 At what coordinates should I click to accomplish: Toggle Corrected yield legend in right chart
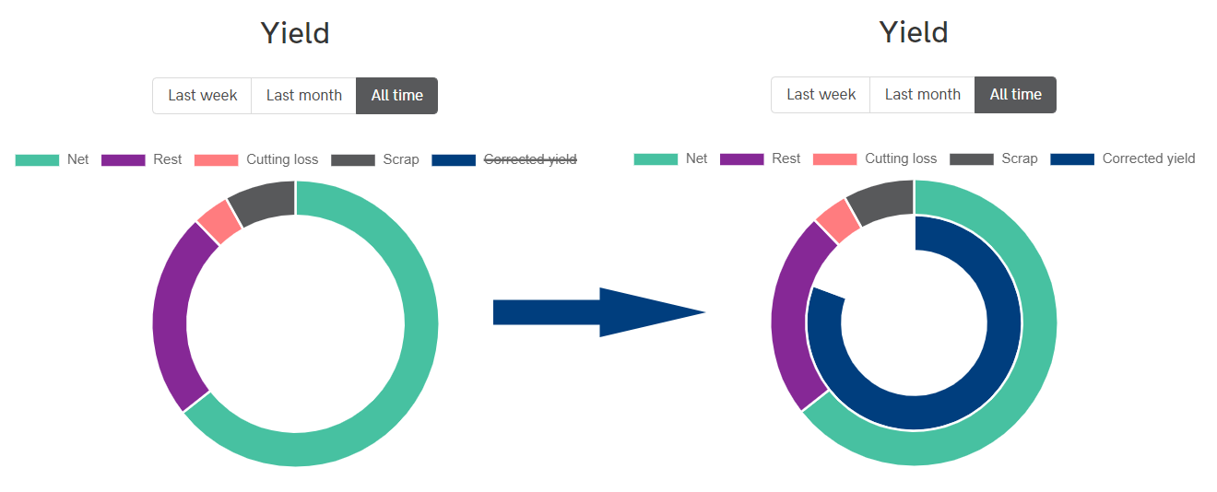[1148, 158]
